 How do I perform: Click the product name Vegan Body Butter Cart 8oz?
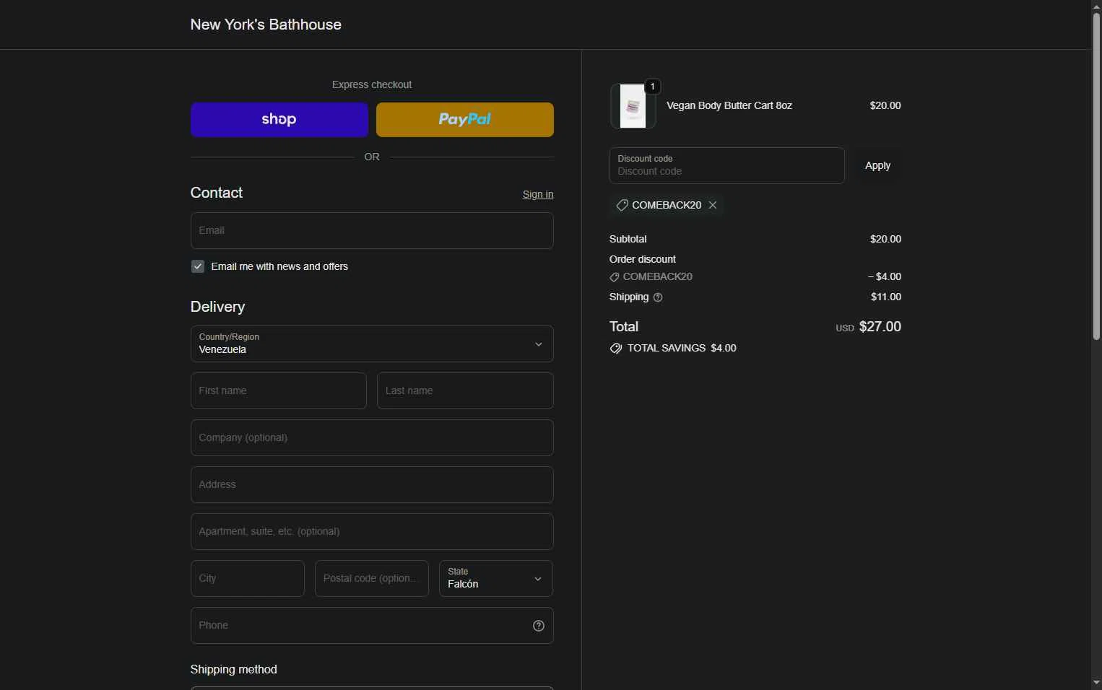pos(729,106)
